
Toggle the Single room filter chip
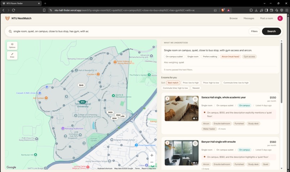click(193, 57)
